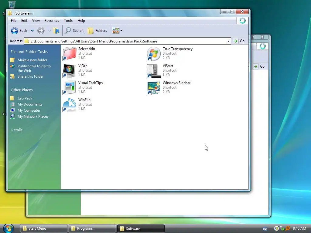Screen dimensions: 311x233
Task: Click the Forward arrow button
Action: click(x=41, y=31)
